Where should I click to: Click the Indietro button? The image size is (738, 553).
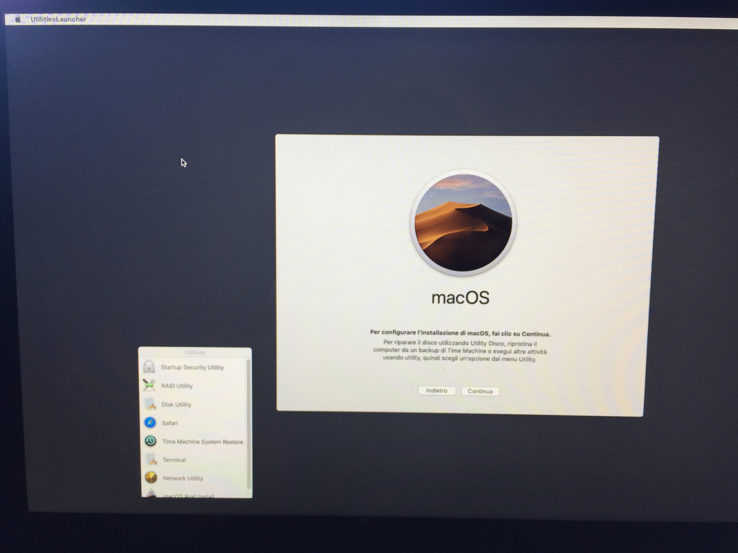(x=436, y=391)
